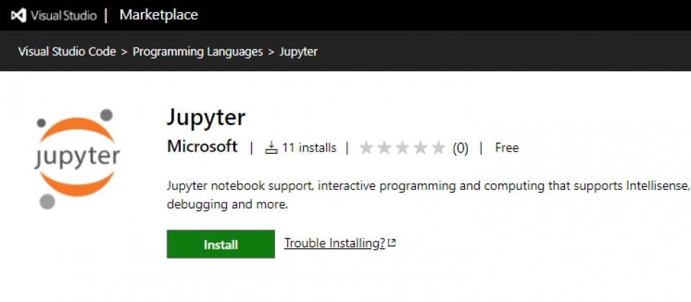
Task: Click the second rating star
Action: click(x=384, y=147)
